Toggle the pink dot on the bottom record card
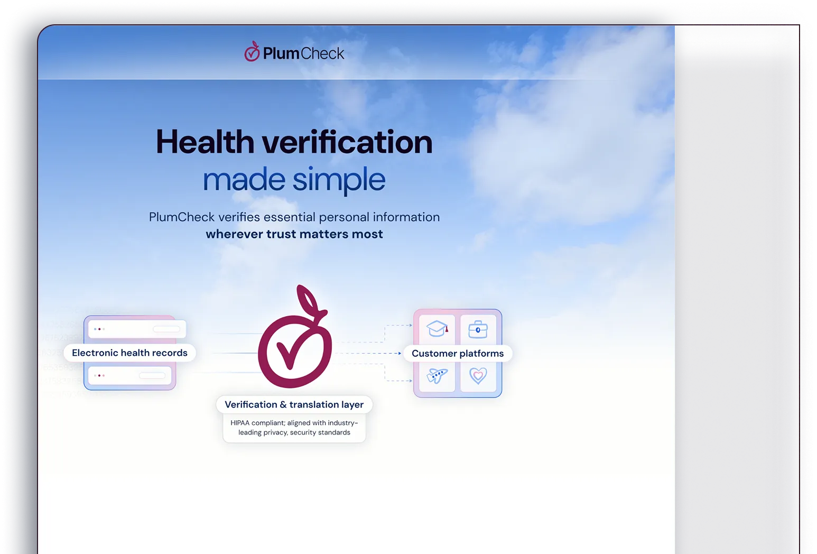 pos(104,375)
